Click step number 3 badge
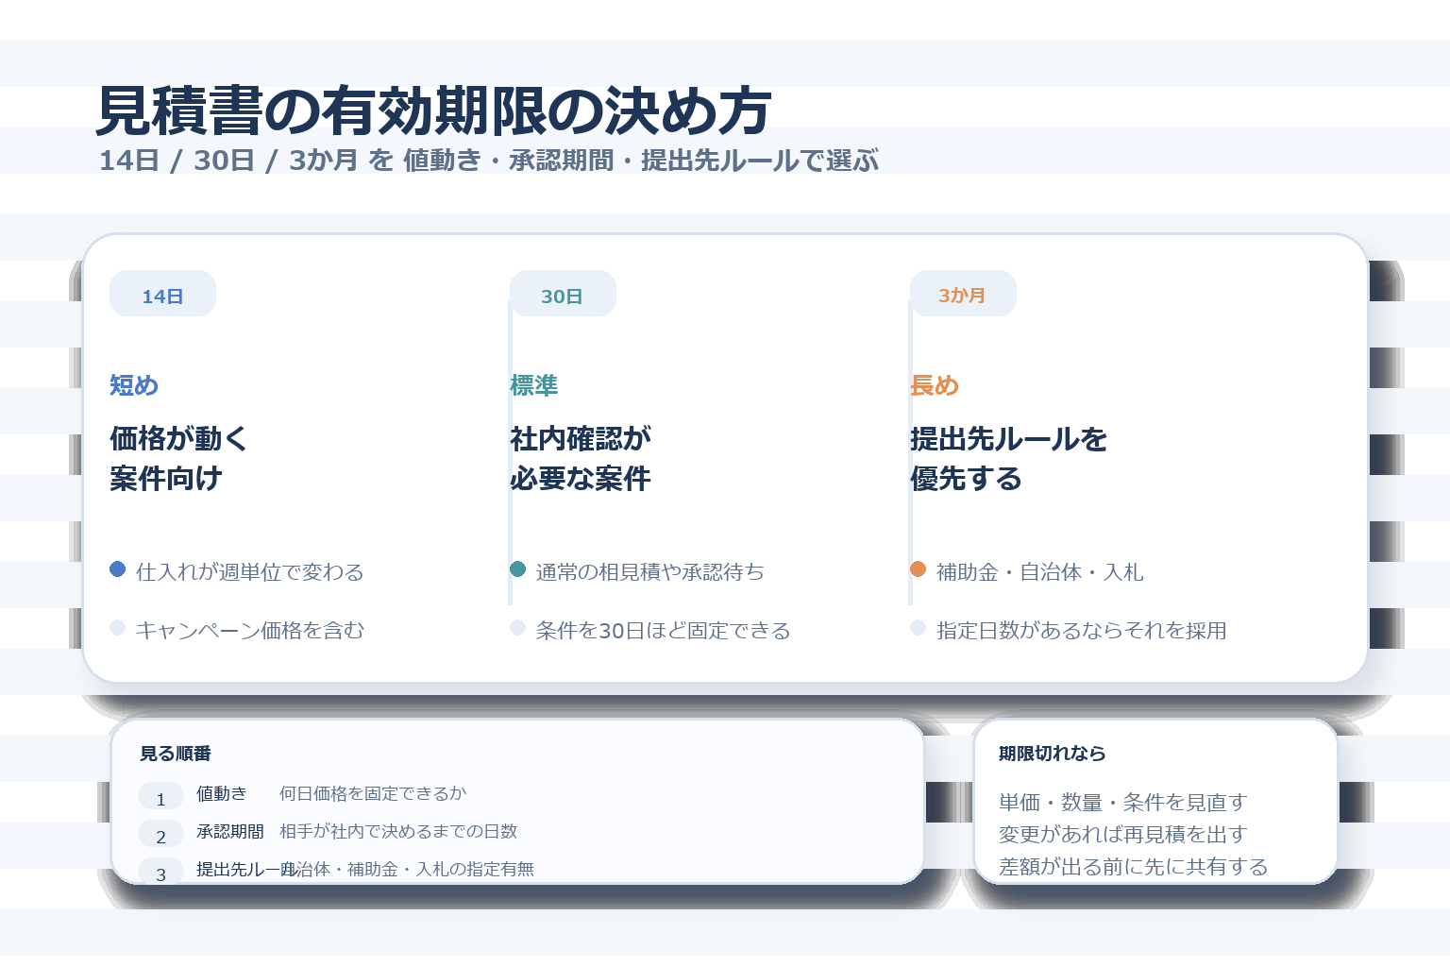This screenshot has width=1450, height=967. click(x=160, y=872)
